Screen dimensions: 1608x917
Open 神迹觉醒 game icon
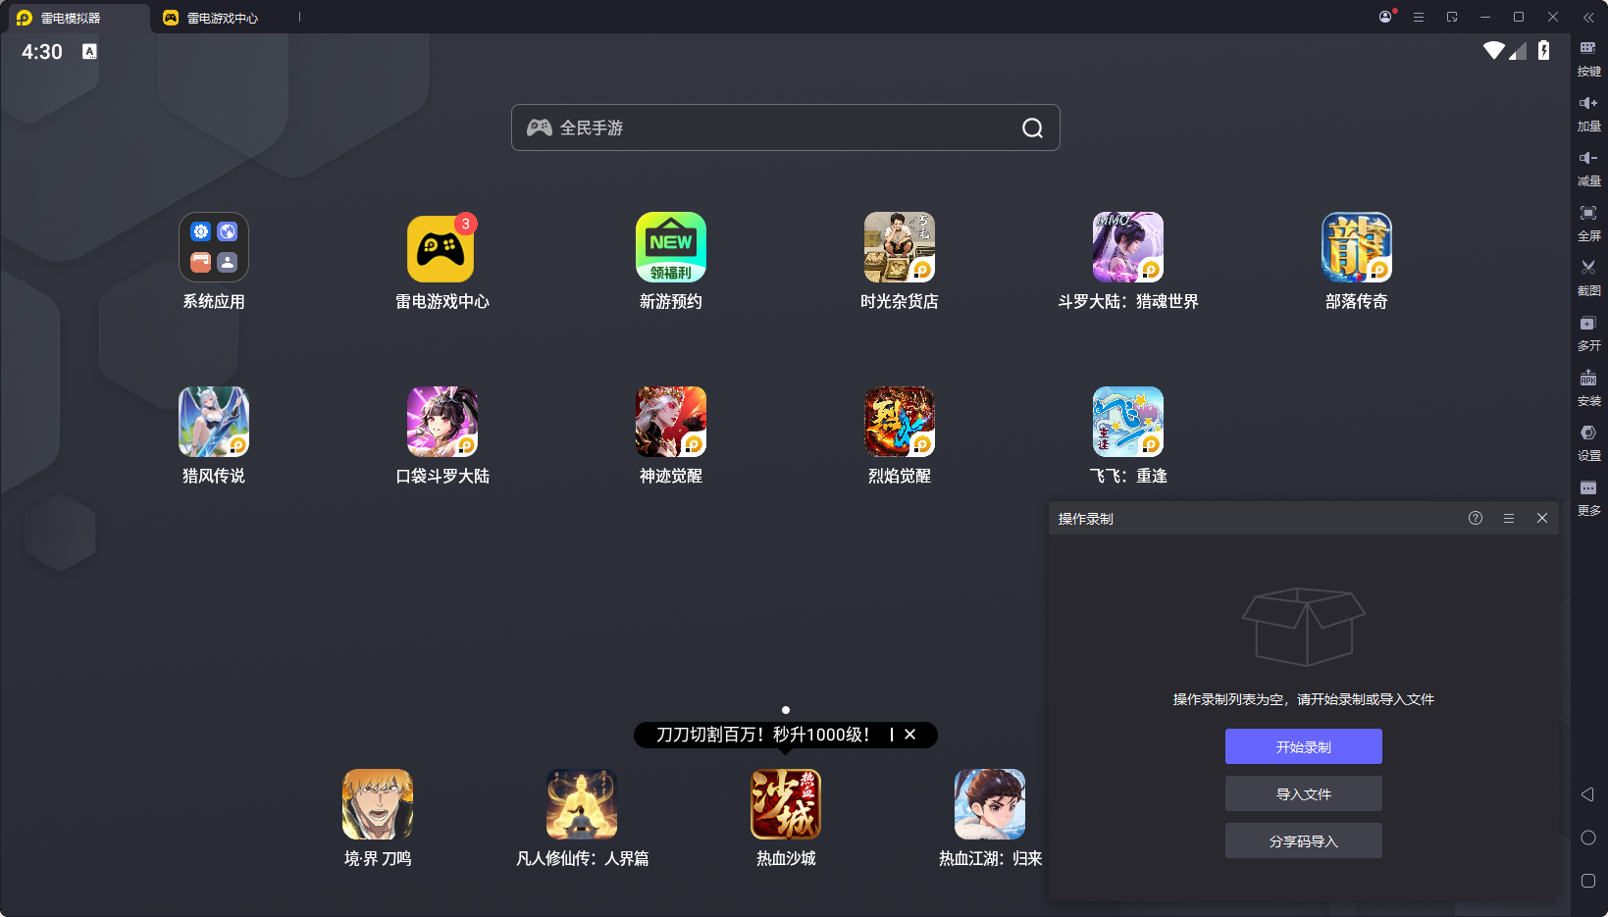pyautogui.click(x=671, y=422)
